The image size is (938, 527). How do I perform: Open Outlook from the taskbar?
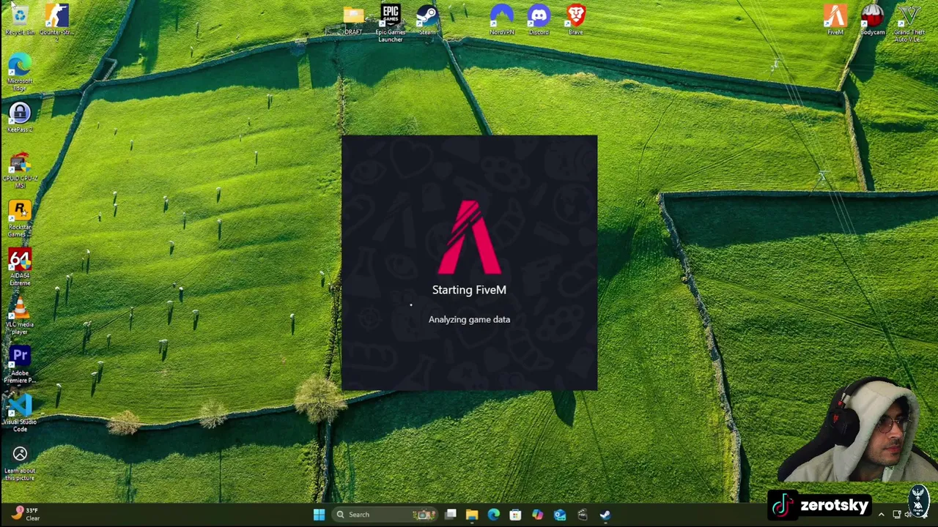point(560,515)
